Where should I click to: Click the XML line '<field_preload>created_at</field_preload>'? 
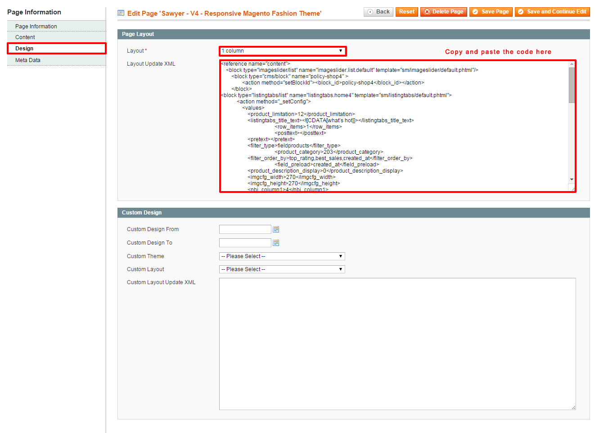point(327,165)
